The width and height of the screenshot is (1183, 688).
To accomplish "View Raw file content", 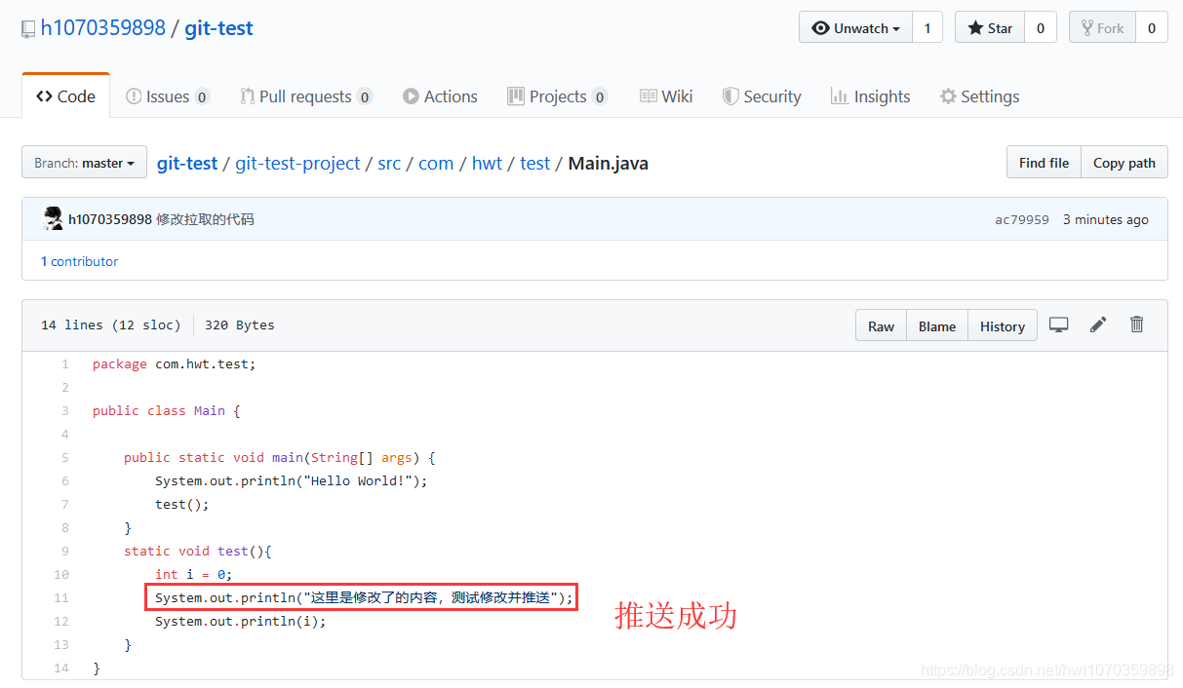I will point(881,325).
